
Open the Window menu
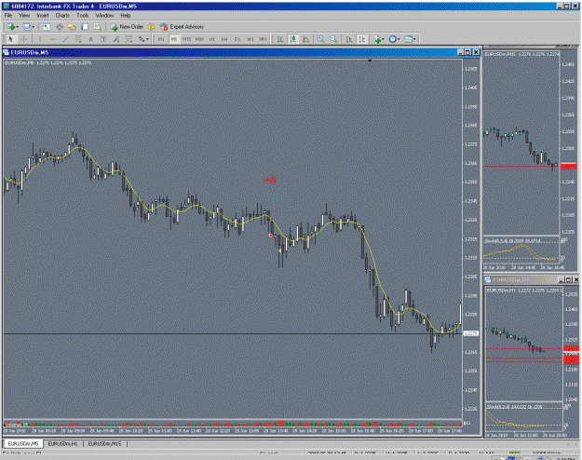point(104,15)
